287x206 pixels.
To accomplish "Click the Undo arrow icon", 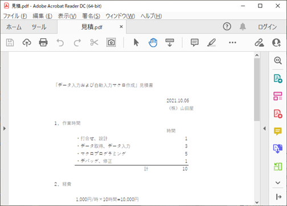I will pyautogui.click(x=60, y=43).
